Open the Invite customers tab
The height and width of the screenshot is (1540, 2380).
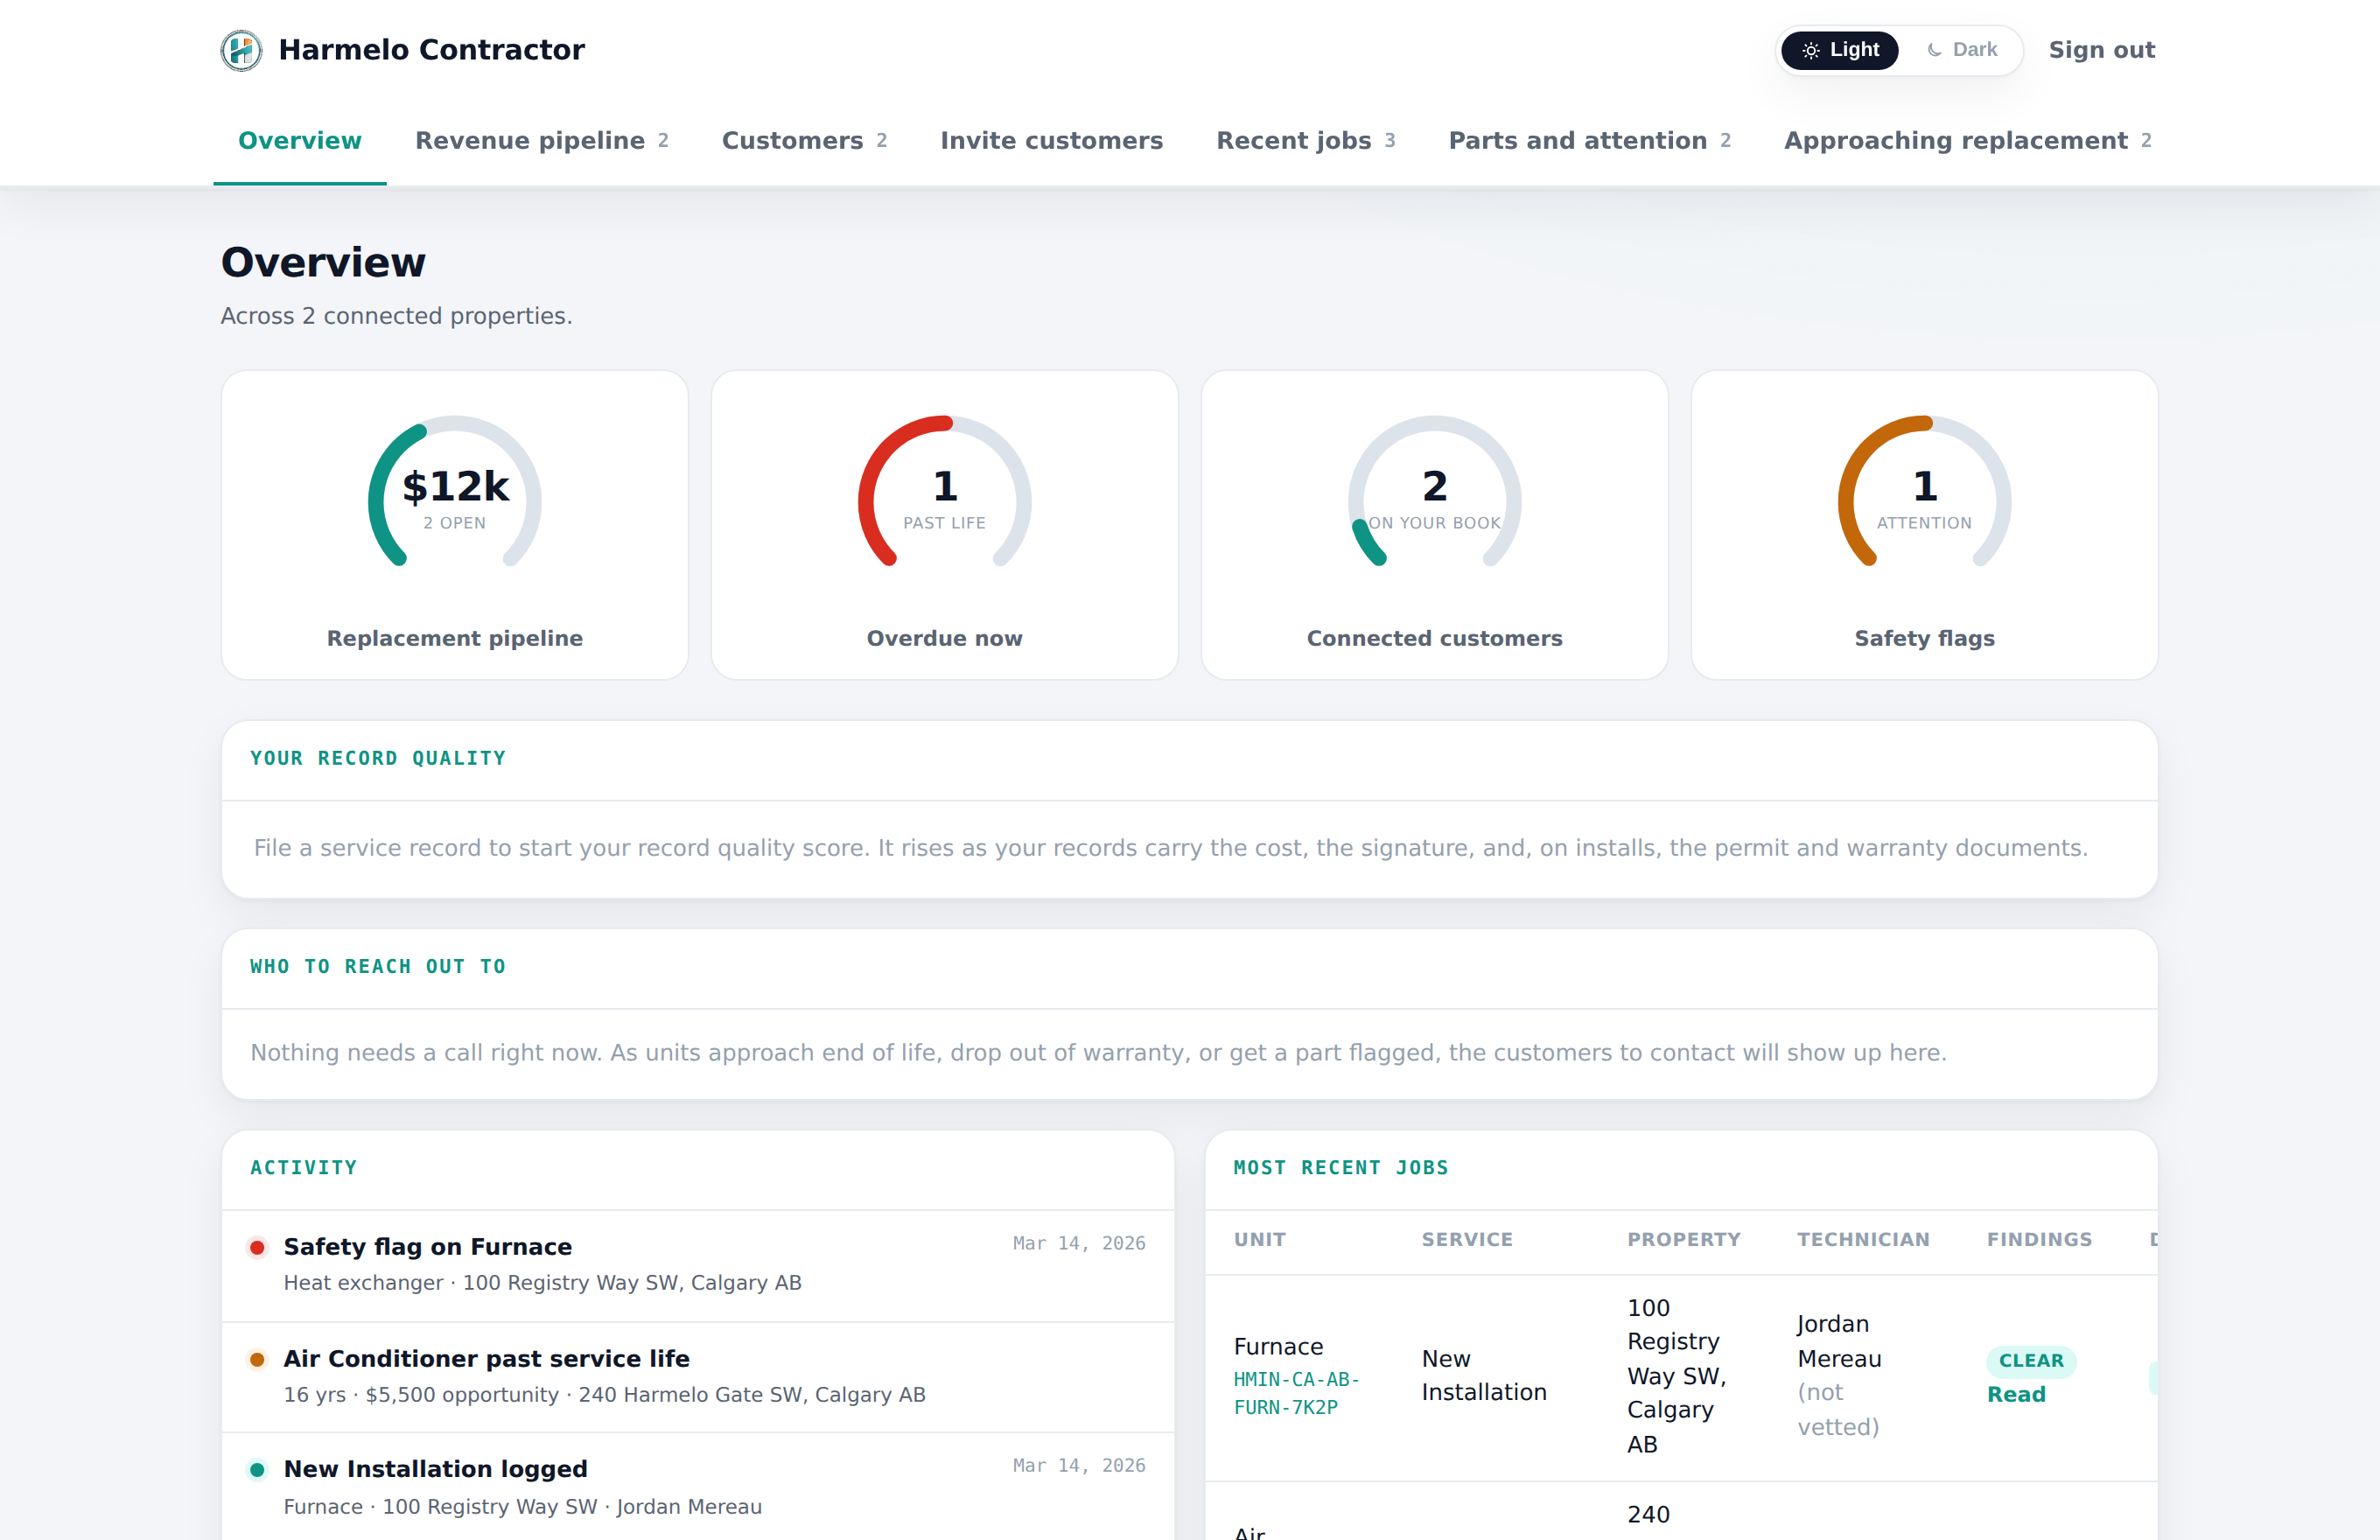(1052, 141)
